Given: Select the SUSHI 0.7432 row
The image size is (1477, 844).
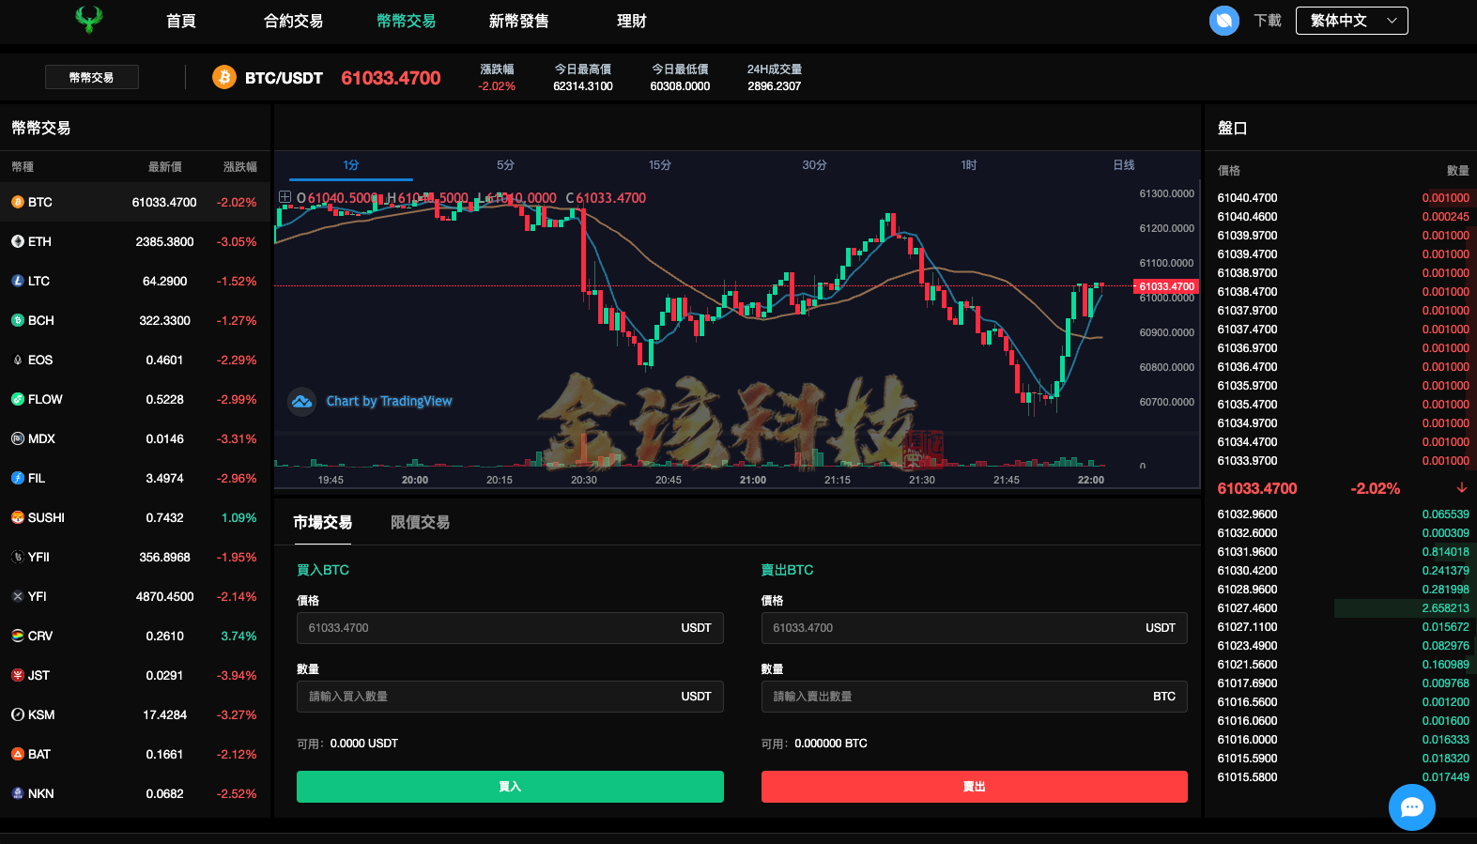Looking at the screenshot, I should point(135,517).
